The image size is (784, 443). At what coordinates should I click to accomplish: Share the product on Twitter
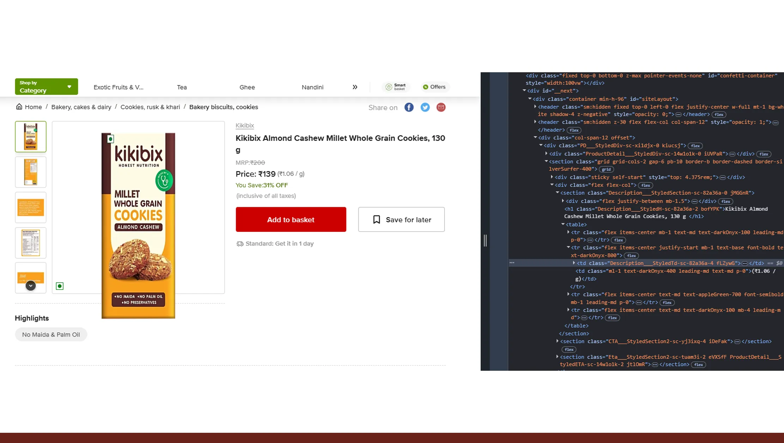[x=425, y=107]
